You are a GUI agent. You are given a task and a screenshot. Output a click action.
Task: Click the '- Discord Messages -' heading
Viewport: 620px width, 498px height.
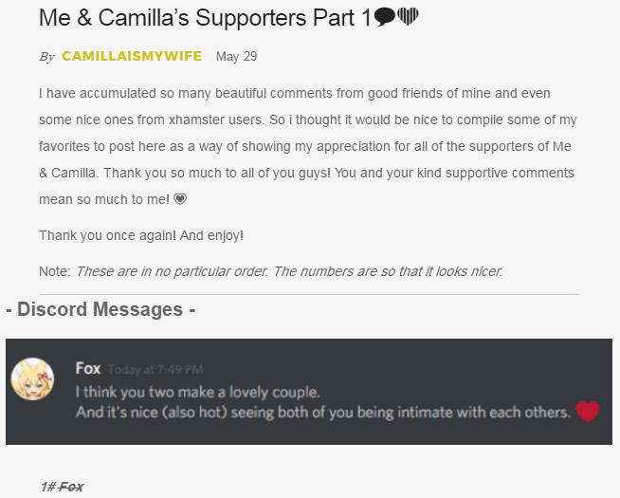click(x=100, y=309)
